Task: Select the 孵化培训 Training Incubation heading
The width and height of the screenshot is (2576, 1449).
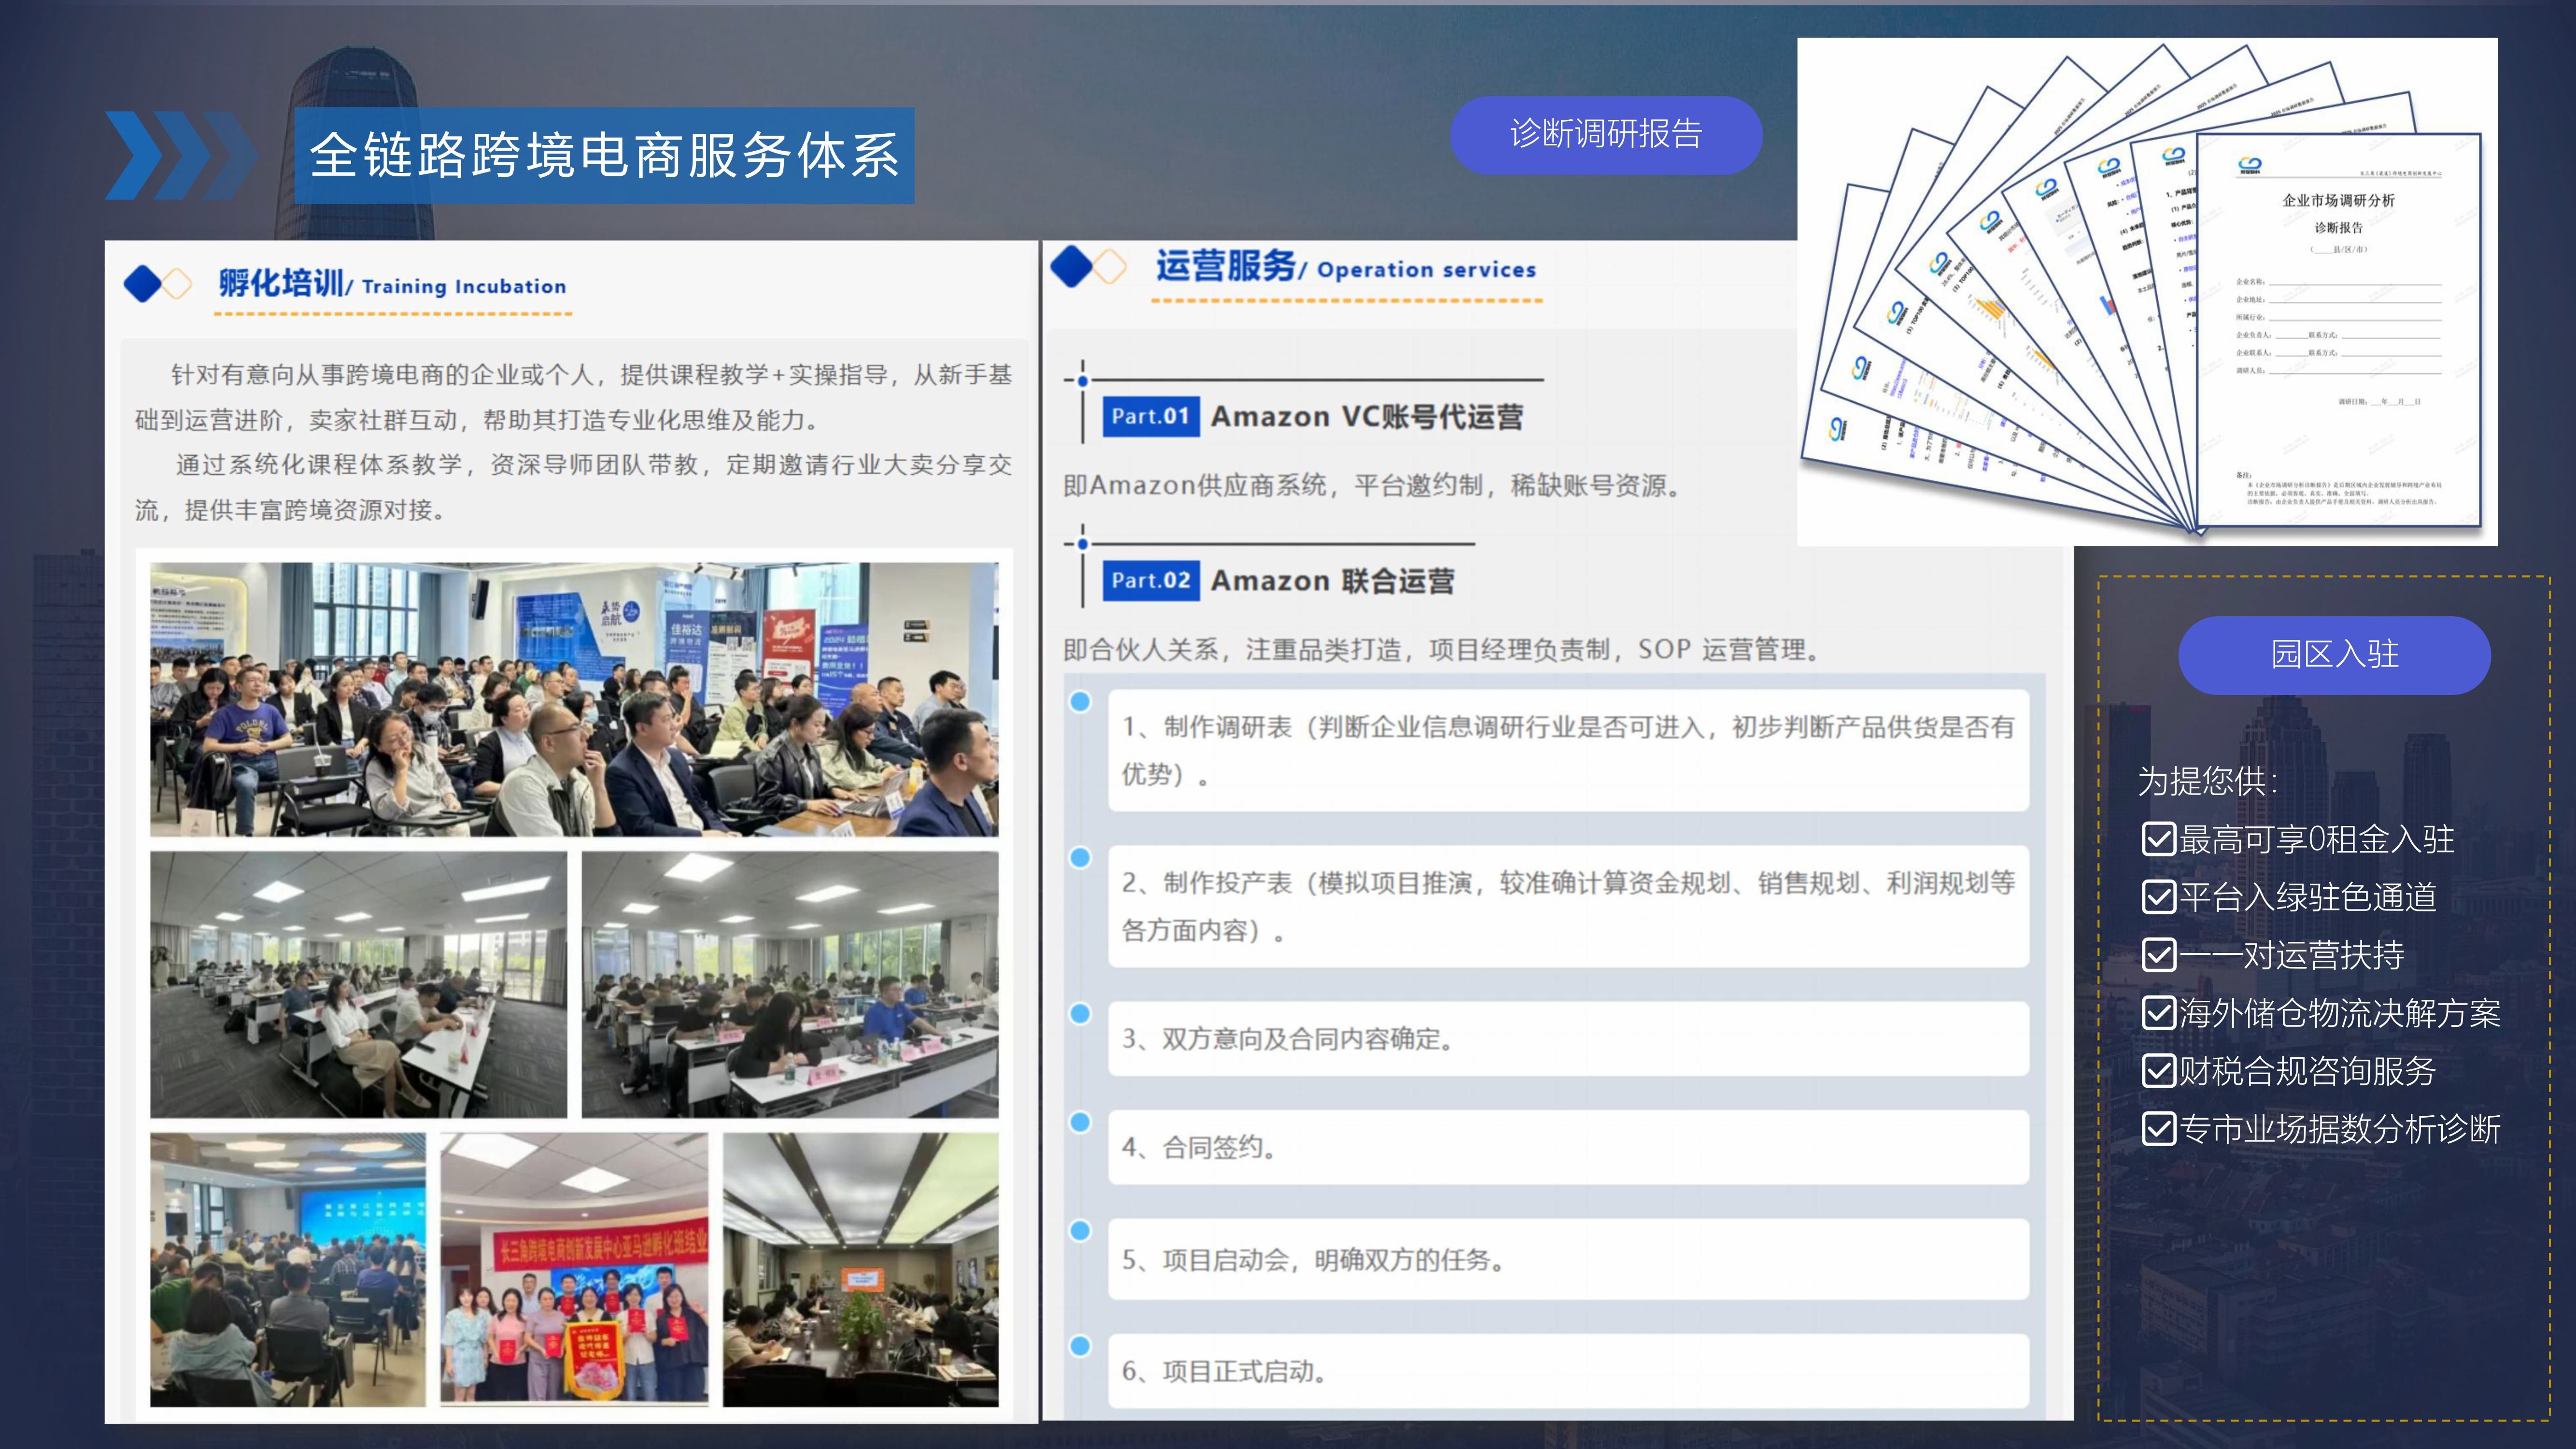Action: coord(393,284)
